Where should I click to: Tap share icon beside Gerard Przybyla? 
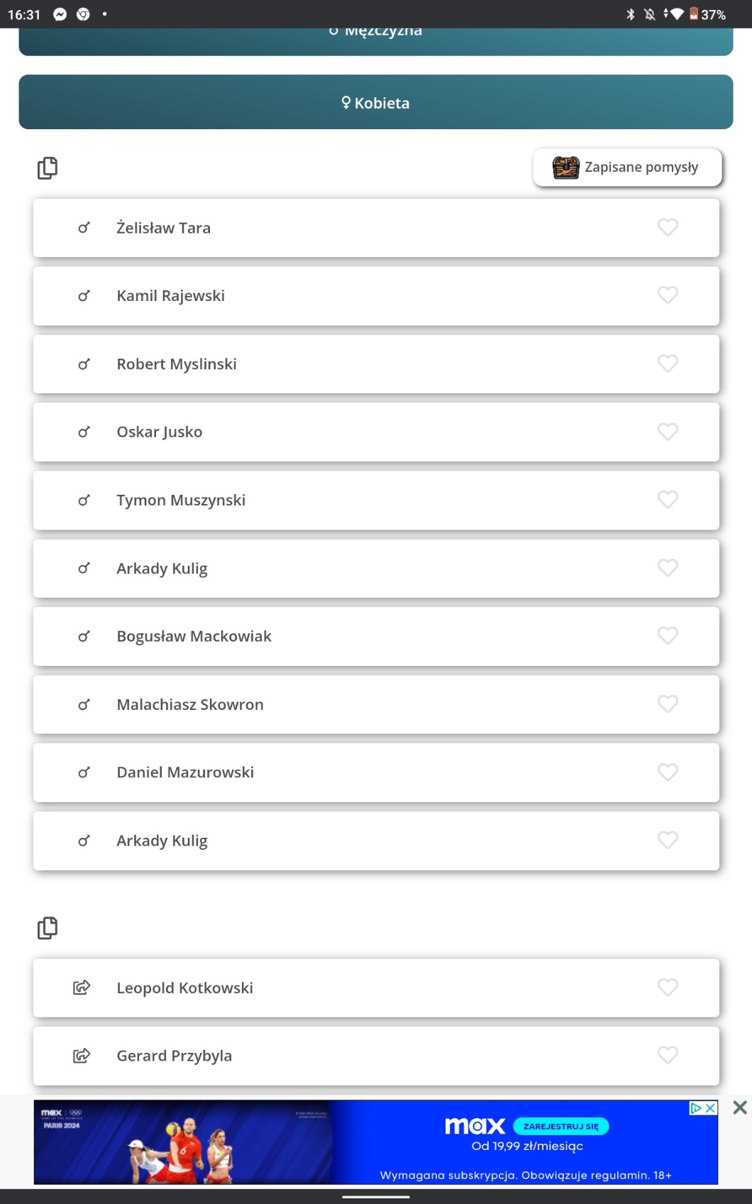(x=82, y=1056)
